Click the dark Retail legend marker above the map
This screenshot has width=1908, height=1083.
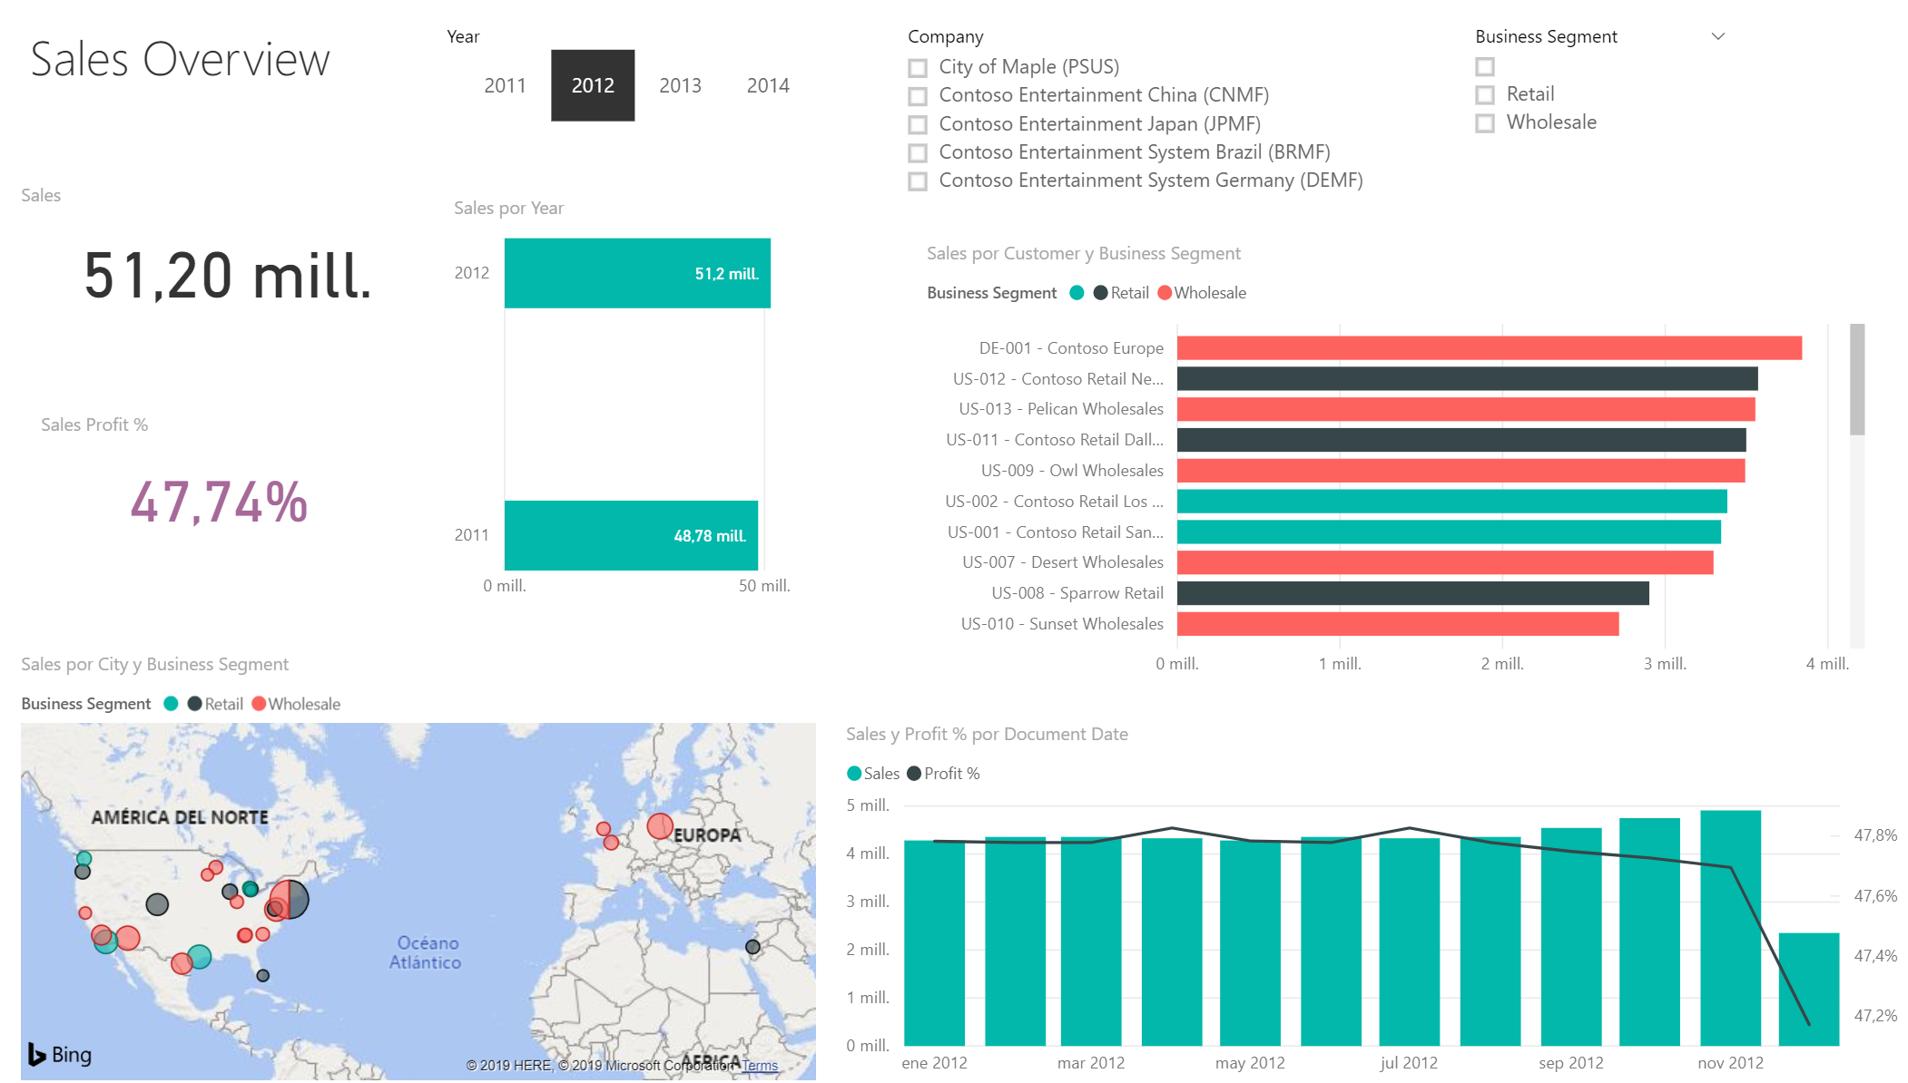194,704
